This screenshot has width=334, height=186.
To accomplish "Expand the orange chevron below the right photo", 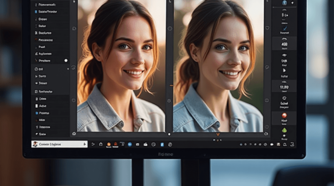I will (x=218, y=135).
